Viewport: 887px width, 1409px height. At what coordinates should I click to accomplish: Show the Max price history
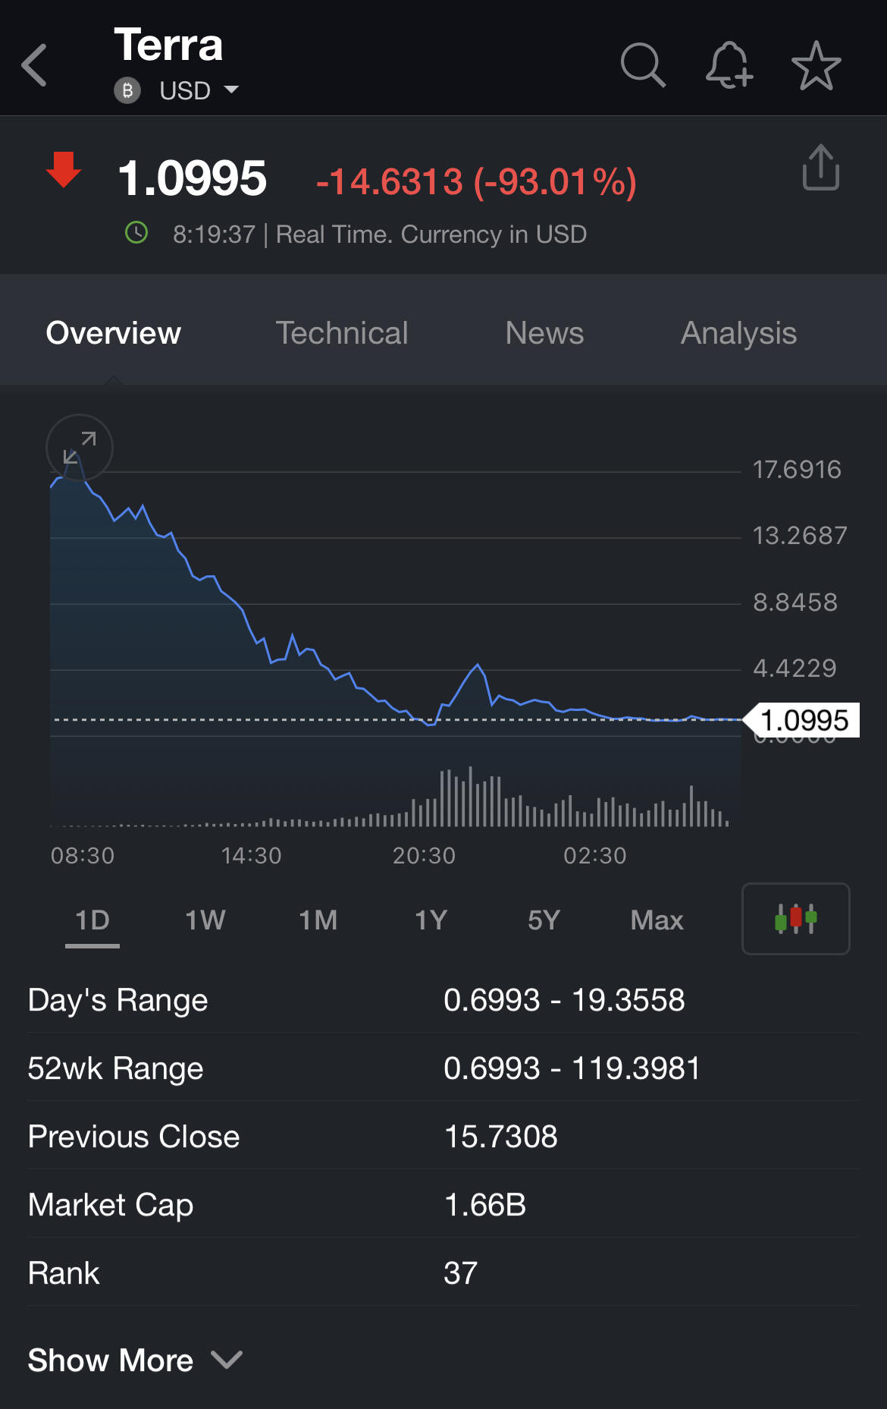coord(657,920)
